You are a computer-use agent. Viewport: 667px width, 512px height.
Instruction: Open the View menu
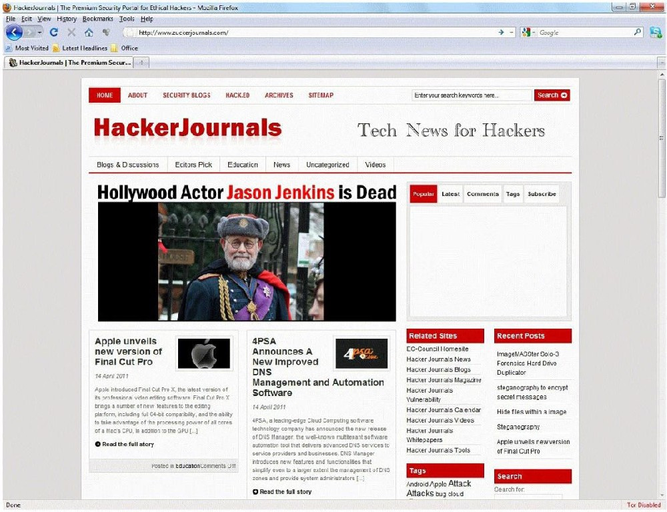pos(44,19)
